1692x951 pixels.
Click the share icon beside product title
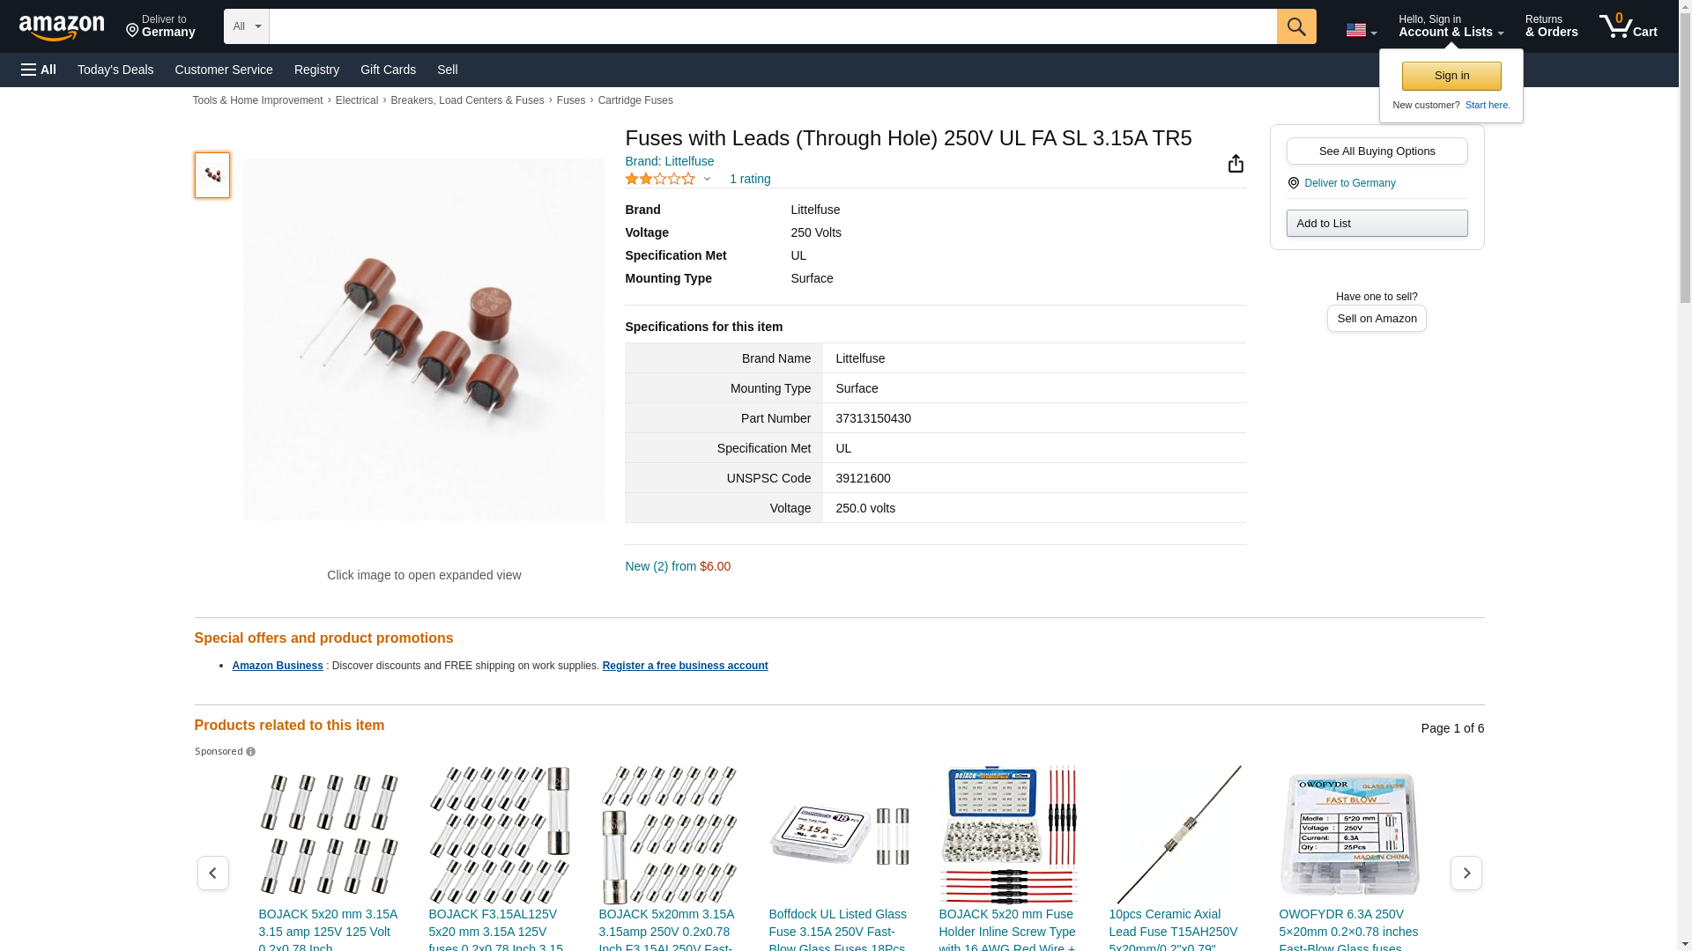[x=1236, y=164]
